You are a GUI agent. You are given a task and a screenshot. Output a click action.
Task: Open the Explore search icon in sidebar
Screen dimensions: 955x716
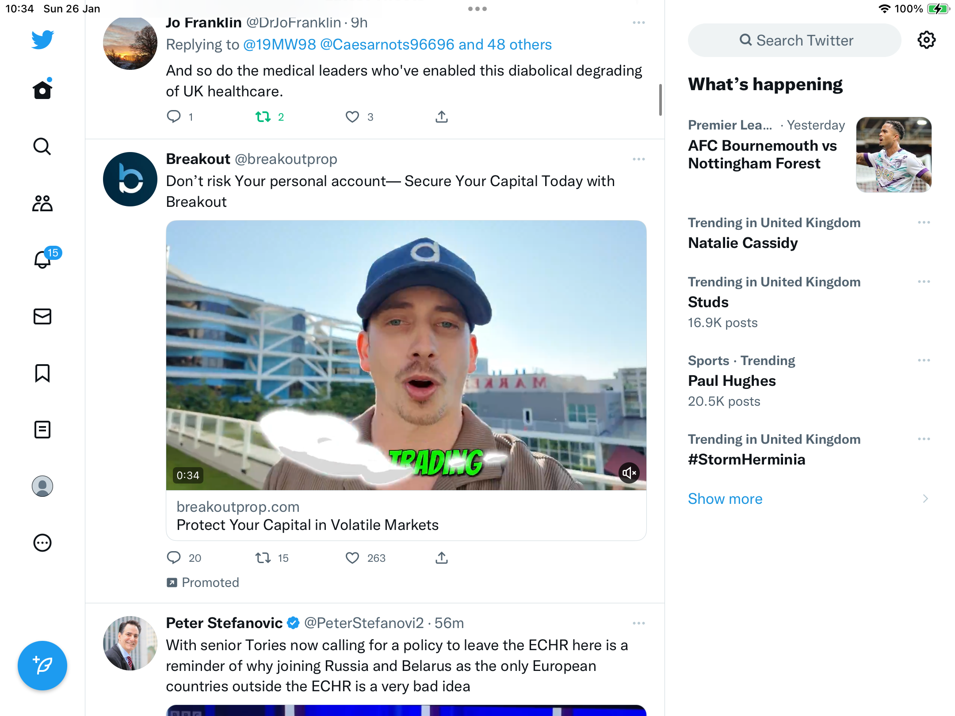coord(42,146)
